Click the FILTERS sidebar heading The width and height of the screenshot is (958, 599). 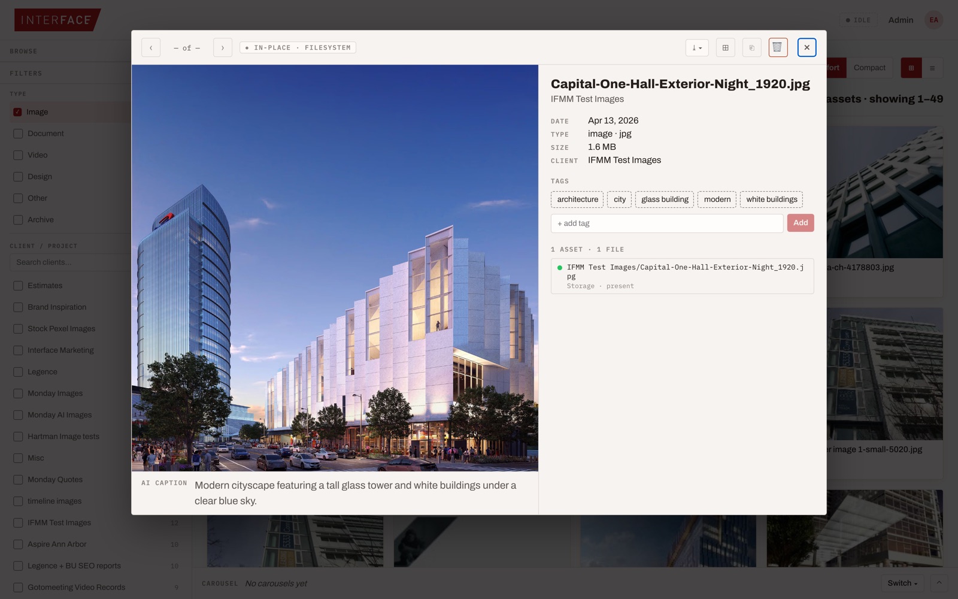point(26,74)
